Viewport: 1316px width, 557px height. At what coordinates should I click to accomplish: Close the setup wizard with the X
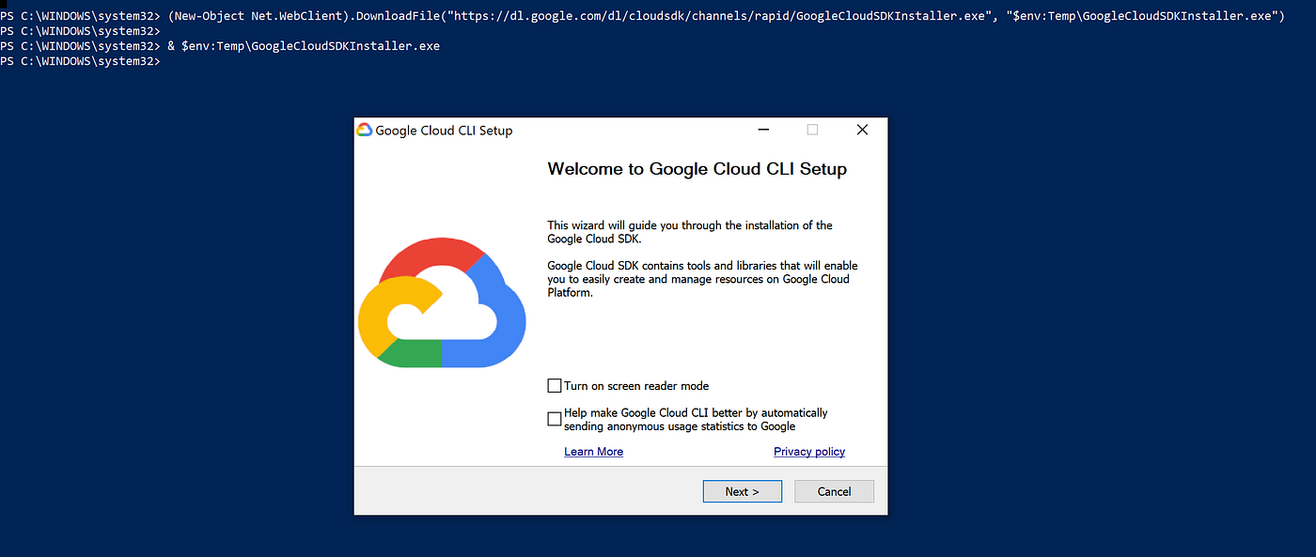pyautogui.click(x=862, y=130)
